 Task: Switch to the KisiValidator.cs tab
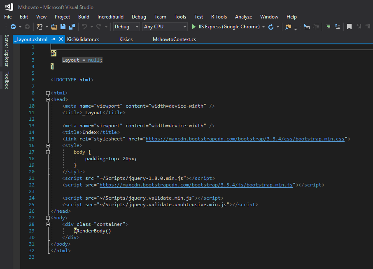[x=83, y=39]
